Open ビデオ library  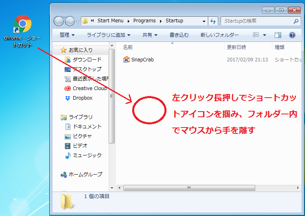point(80,146)
